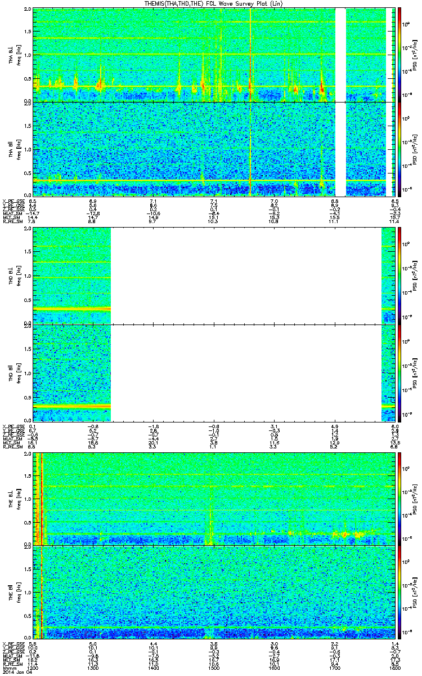The image size is (422, 676).
Task: Click the MLT_SM row label under THD panels
Action: [x=11, y=443]
